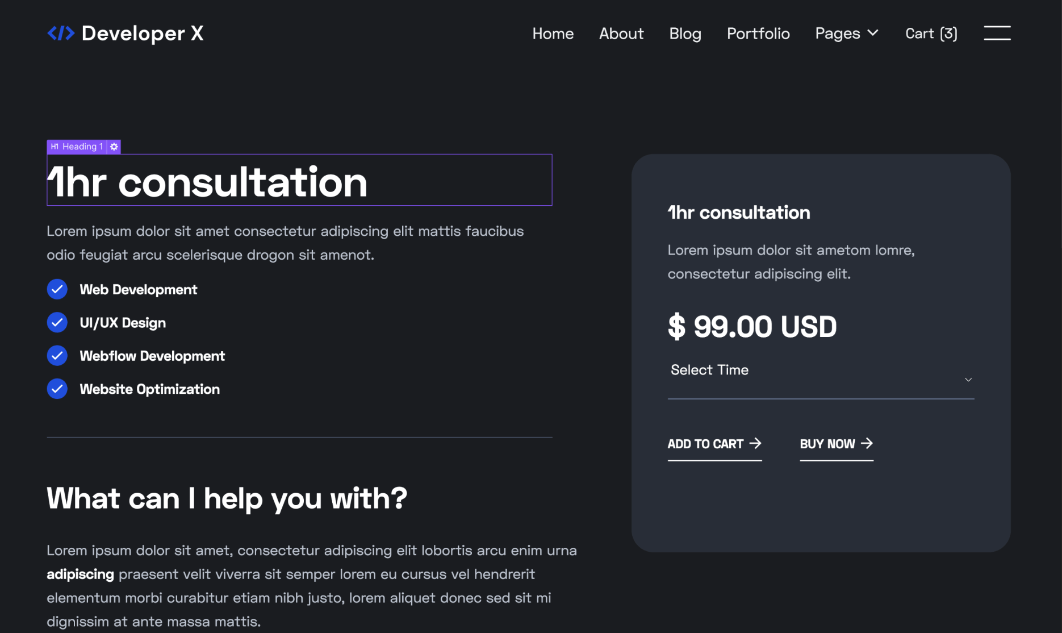Click ADD TO CART under the price
Viewport: 1062px width, 633px height.
click(705, 444)
